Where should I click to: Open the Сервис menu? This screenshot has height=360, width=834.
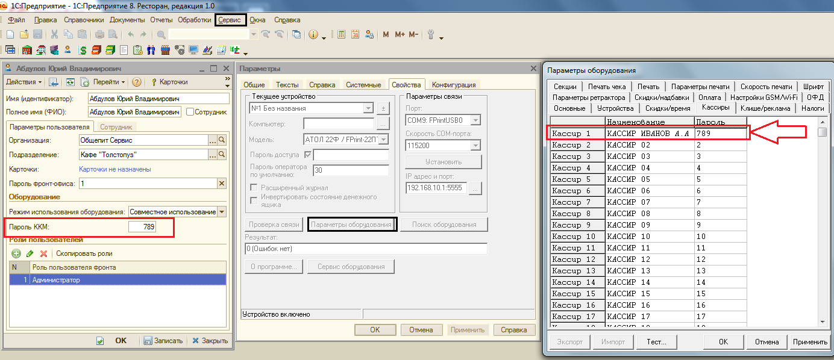230,20
